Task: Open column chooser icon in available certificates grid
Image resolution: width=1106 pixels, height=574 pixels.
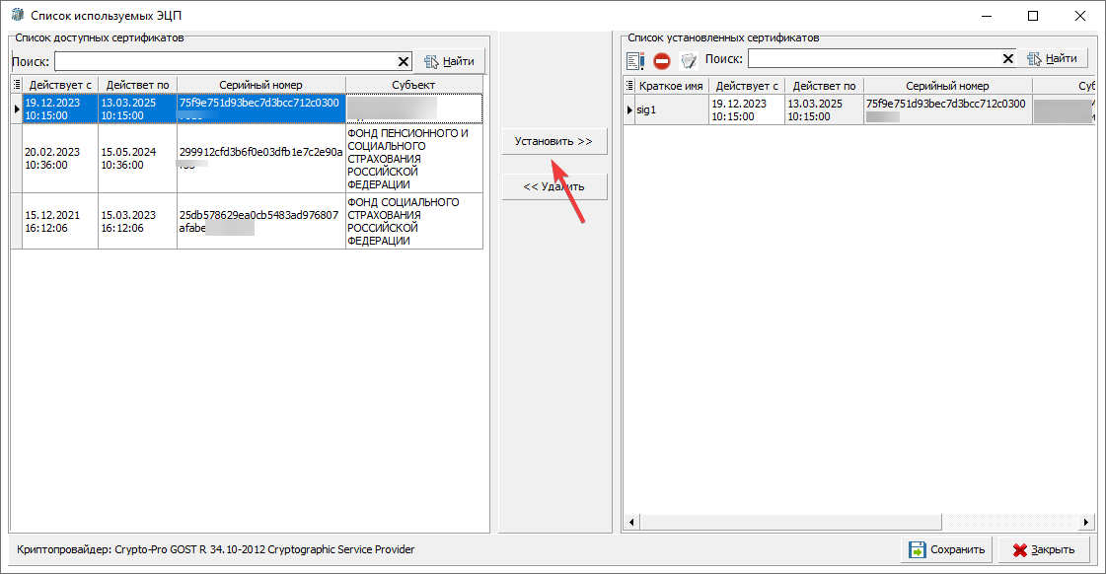Action: click(17, 85)
